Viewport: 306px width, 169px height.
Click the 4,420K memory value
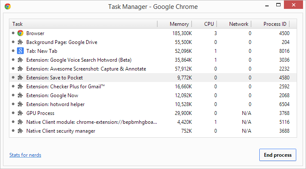tap(185, 122)
